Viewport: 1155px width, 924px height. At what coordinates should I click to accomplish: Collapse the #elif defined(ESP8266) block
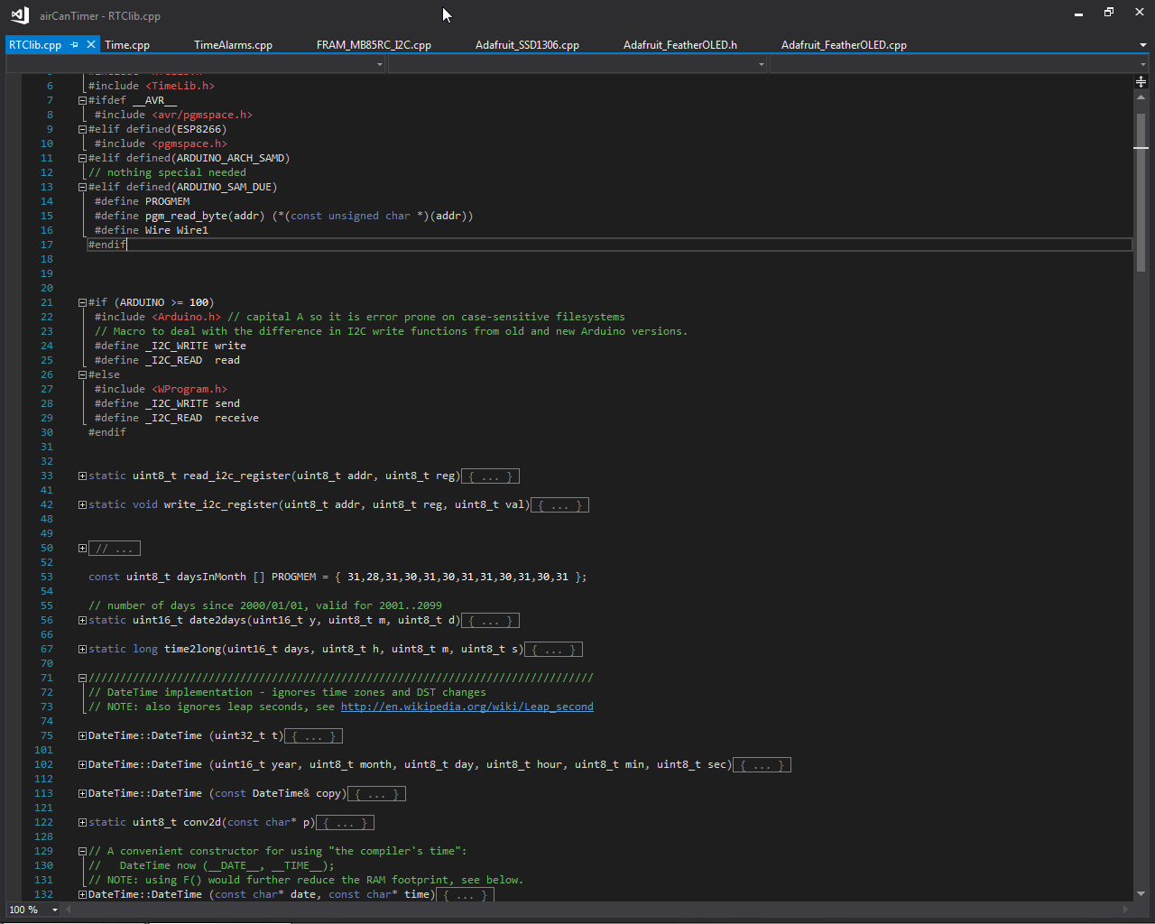tap(82, 129)
